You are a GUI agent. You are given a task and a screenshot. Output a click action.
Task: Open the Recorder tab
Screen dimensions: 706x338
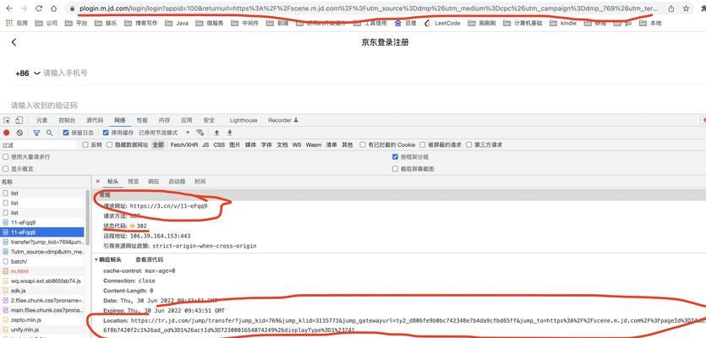(282, 120)
